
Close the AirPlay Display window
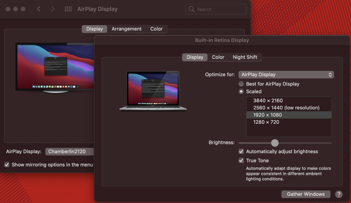[8, 9]
